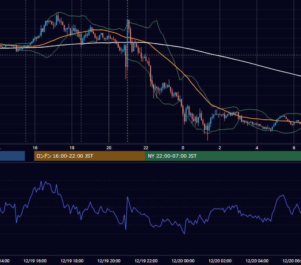Click the 2 hour axis label
Viewport: 301px width, 265px height.
(220, 148)
